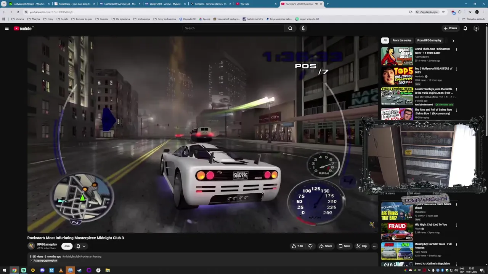Click the YouTube search magnifier button

[290, 28]
